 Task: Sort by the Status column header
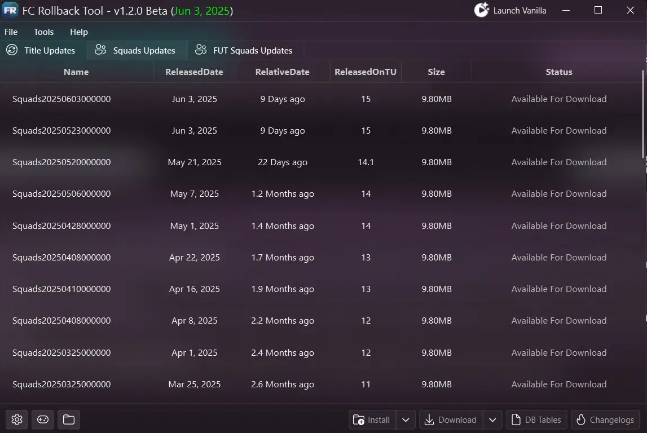click(x=559, y=72)
